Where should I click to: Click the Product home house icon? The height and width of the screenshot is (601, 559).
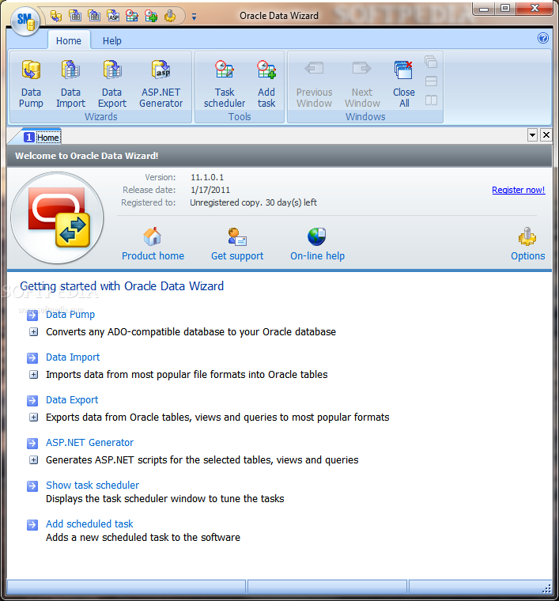[153, 236]
